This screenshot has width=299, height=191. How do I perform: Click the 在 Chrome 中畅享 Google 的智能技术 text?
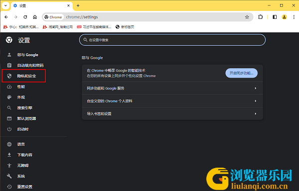tap(116, 71)
